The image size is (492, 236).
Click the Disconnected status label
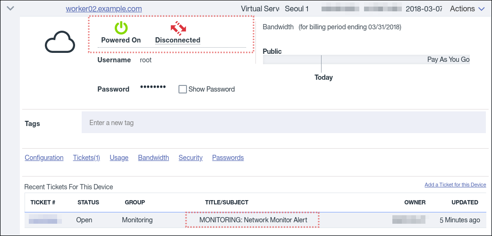coord(178,40)
